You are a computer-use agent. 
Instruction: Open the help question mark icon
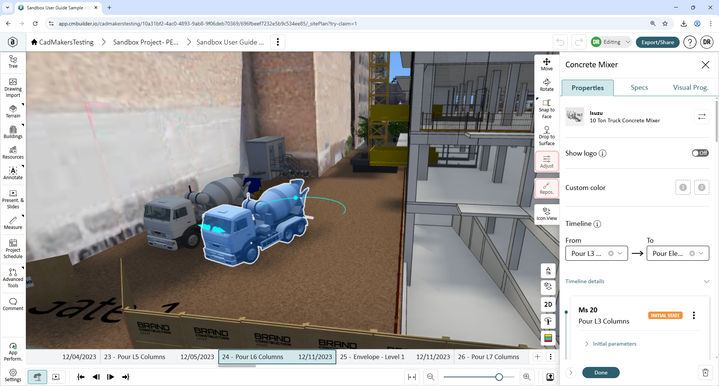690,42
